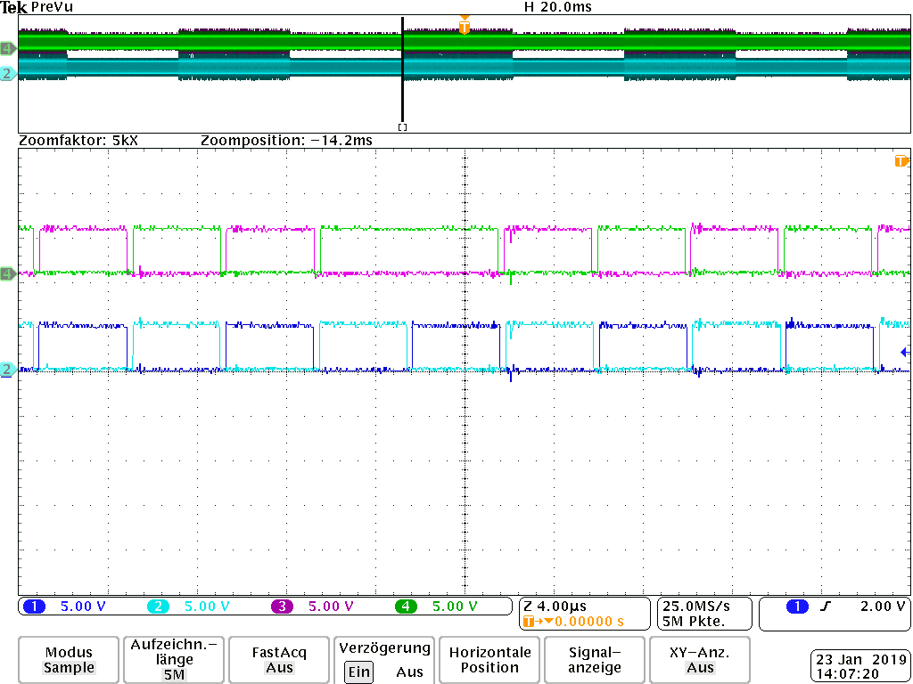Select channel 2 badge in readout bar
913x684 pixels.
click(158, 607)
